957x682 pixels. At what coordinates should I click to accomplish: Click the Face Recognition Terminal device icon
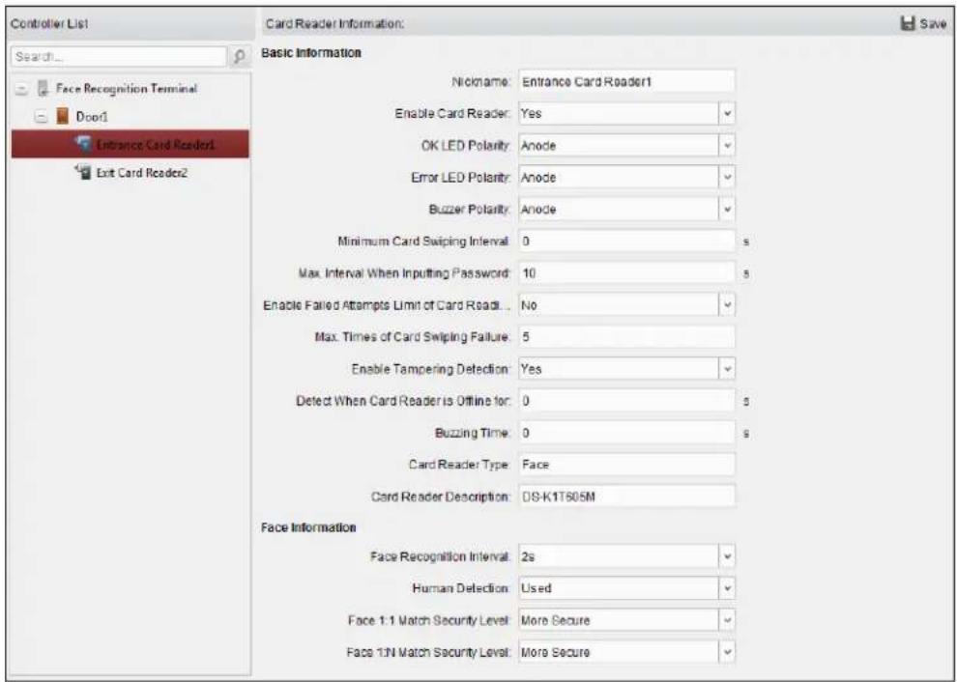click(x=43, y=89)
